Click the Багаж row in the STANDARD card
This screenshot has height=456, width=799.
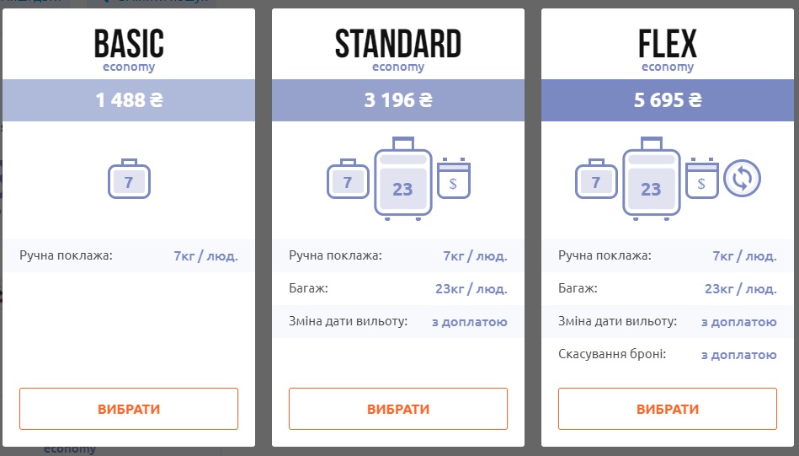pos(398,288)
